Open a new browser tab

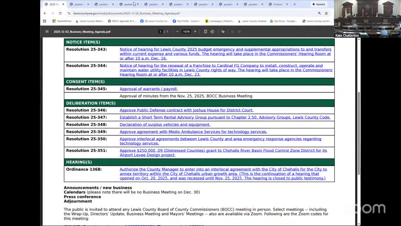[294, 4]
